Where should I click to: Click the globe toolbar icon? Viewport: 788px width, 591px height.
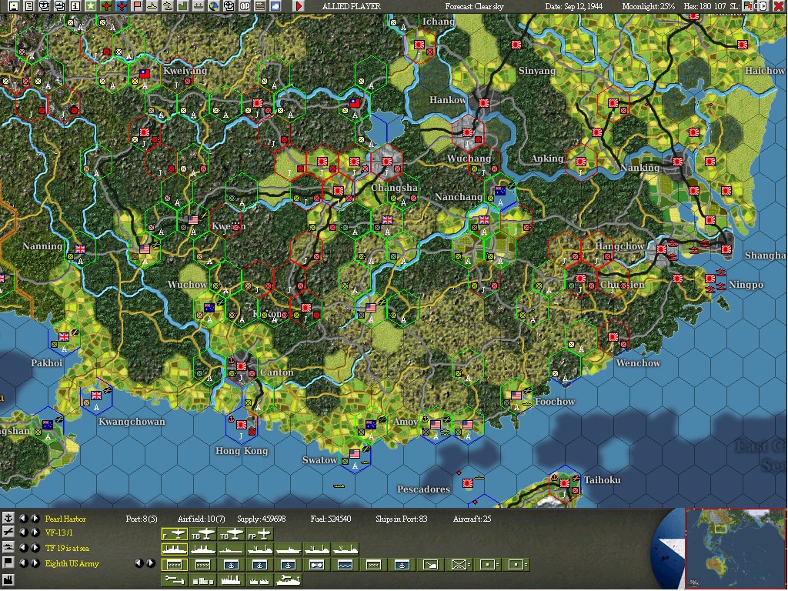(214, 6)
